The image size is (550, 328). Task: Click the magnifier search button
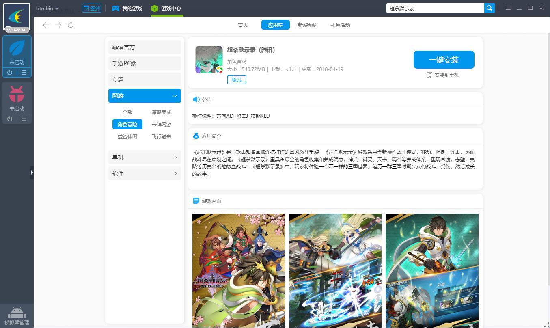click(490, 8)
